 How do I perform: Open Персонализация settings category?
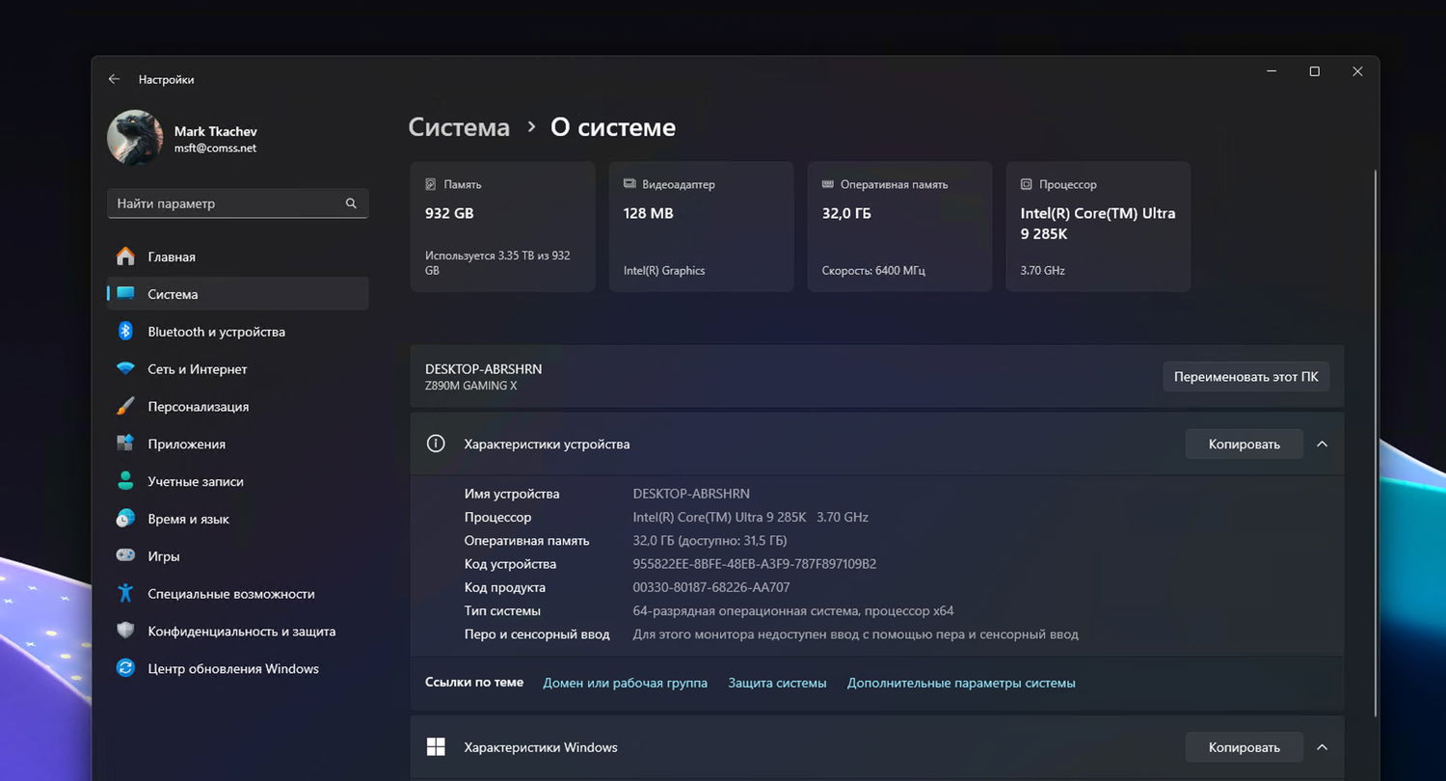coord(237,407)
